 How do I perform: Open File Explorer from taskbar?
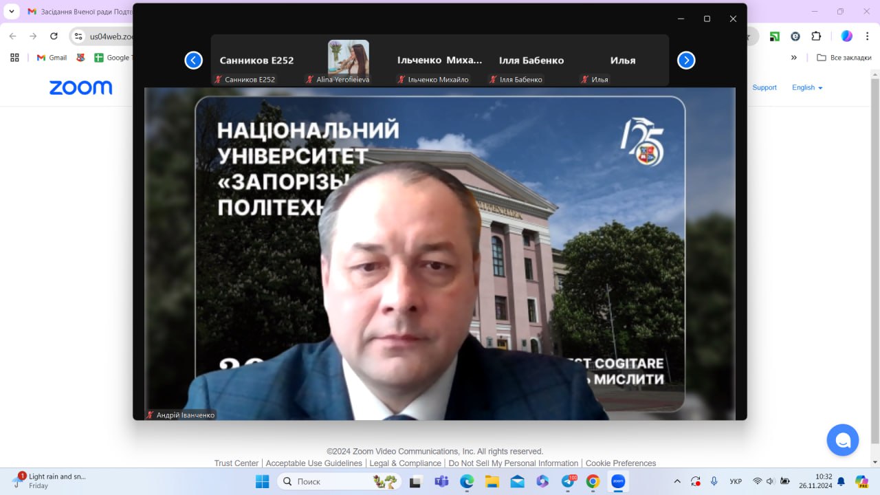[x=492, y=481]
